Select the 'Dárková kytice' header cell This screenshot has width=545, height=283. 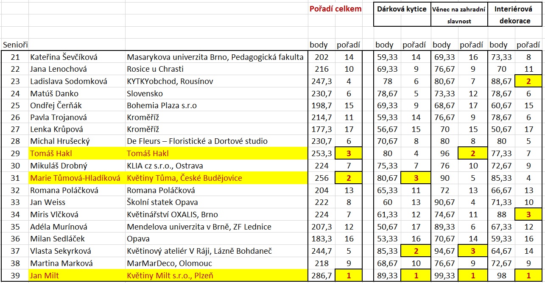click(x=402, y=9)
